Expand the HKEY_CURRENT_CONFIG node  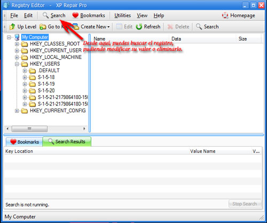17,111
